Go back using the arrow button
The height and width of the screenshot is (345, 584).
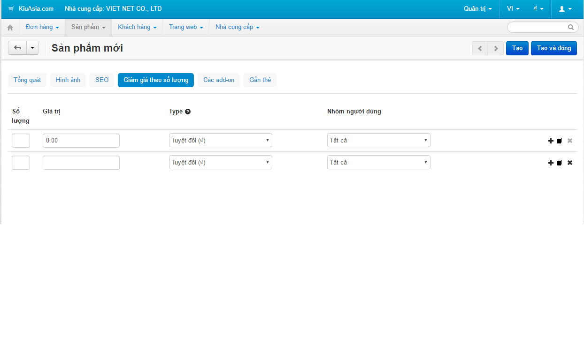pyautogui.click(x=17, y=48)
